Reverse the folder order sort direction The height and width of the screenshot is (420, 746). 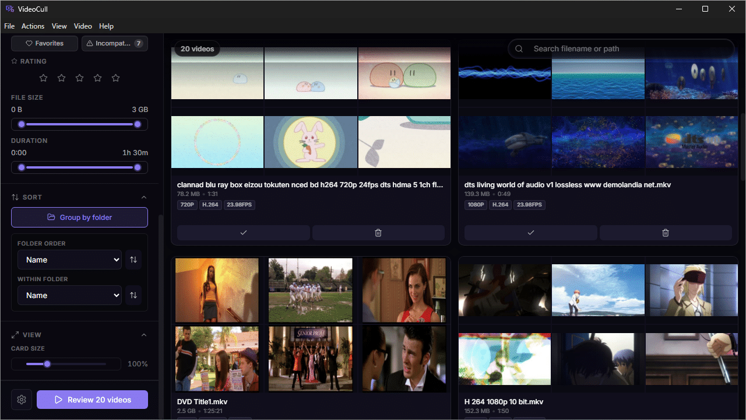point(133,260)
